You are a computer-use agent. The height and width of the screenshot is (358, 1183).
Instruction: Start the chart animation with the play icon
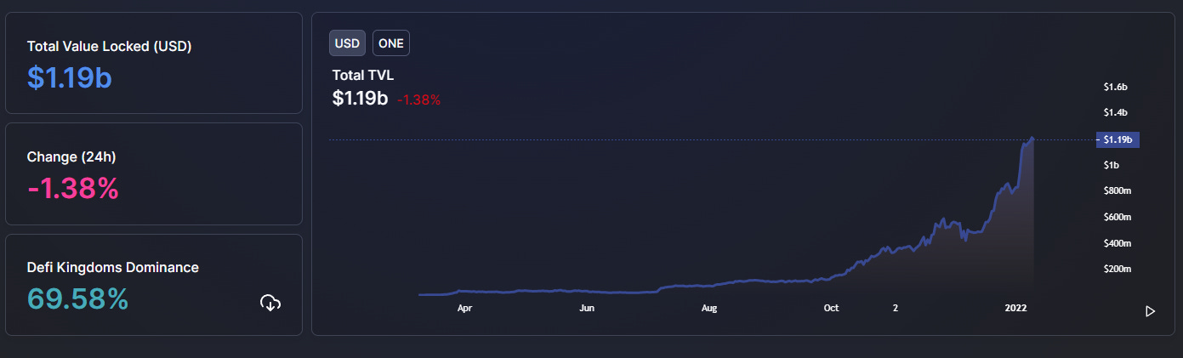click(1151, 311)
